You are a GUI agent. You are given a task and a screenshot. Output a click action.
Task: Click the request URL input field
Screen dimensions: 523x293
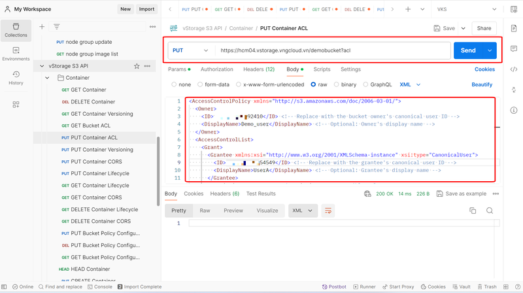pos(332,50)
